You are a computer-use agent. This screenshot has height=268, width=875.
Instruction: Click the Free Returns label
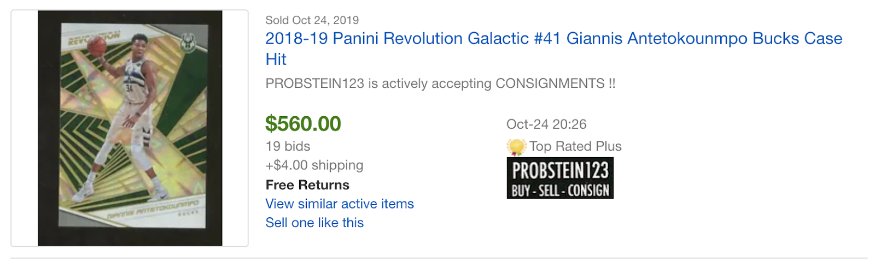tap(307, 185)
